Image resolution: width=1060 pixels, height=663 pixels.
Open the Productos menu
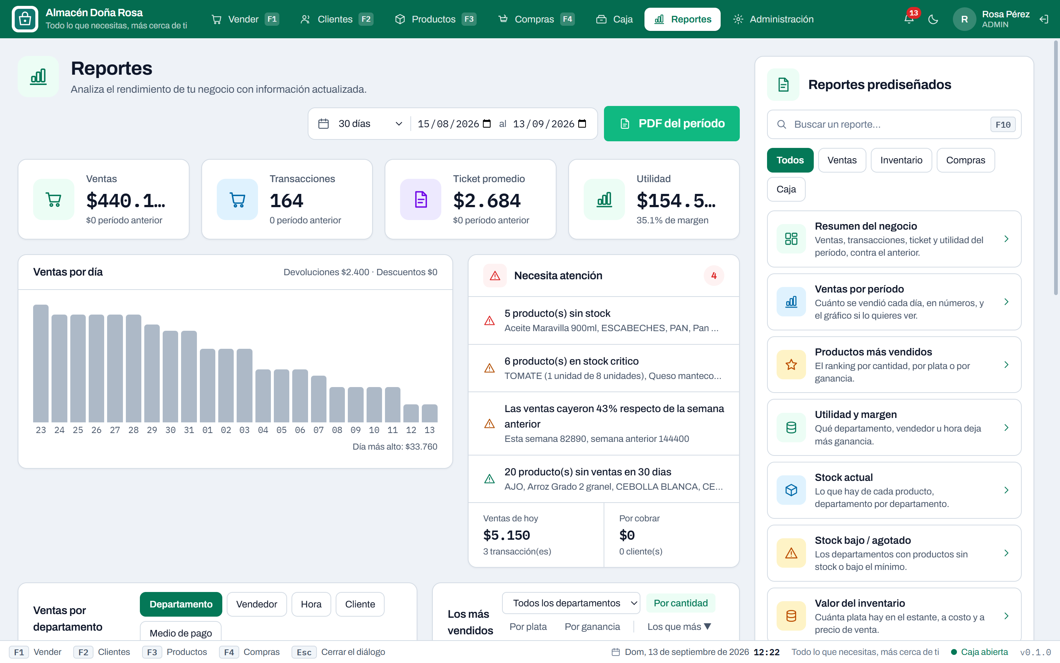click(435, 19)
